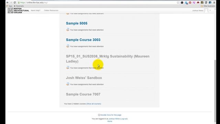The height and width of the screenshot is (124, 220).
Task: Open the Apps shortcut in bookmarks bar
Action: pos(9,6)
